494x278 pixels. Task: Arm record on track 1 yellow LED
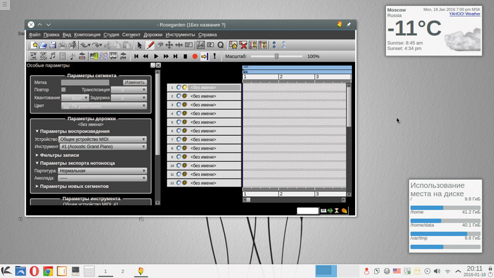click(185, 87)
